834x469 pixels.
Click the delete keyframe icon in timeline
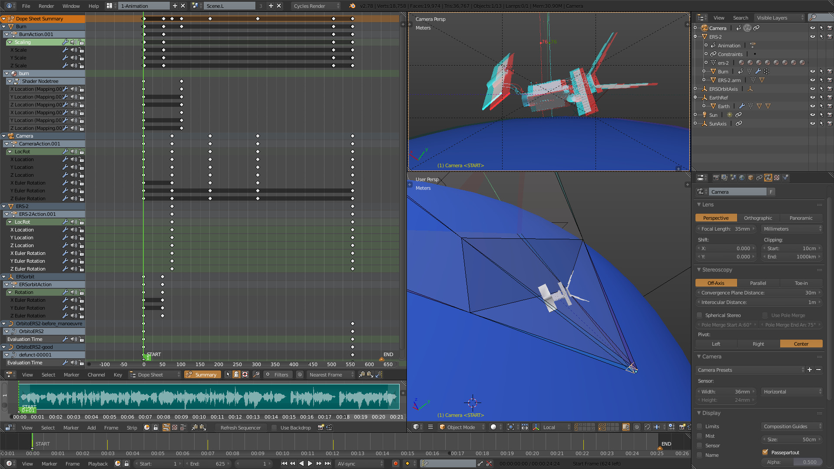click(489, 463)
